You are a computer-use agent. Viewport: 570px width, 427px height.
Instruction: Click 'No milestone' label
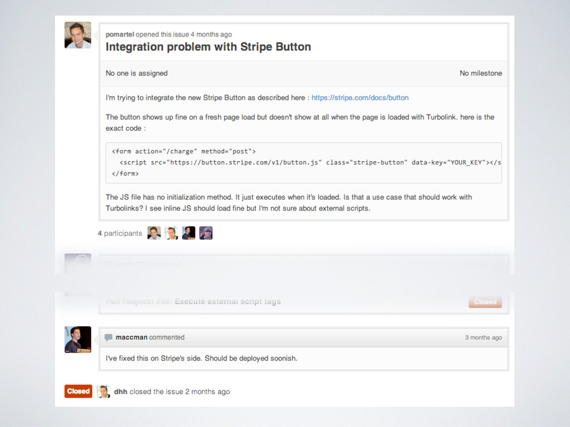[x=480, y=73]
